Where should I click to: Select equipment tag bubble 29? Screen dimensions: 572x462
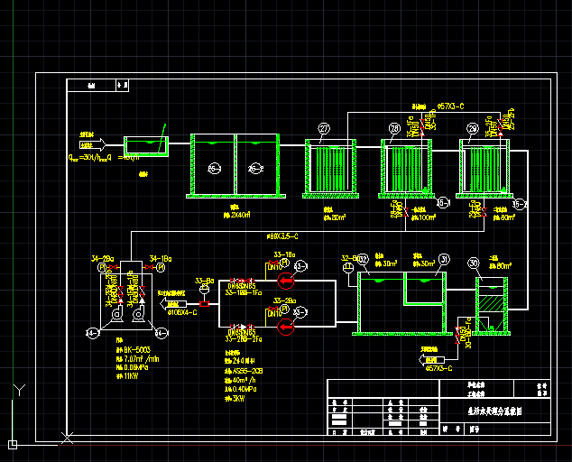click(x=473, y=128)
